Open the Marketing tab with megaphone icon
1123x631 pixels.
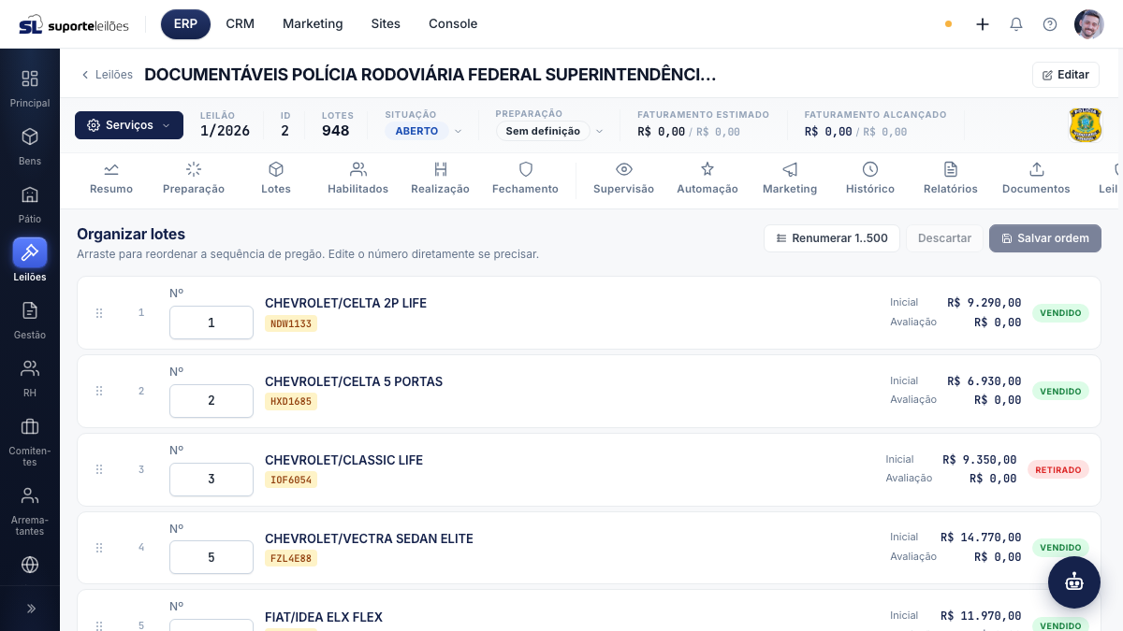pyautogui.click(x=790, y=178)
